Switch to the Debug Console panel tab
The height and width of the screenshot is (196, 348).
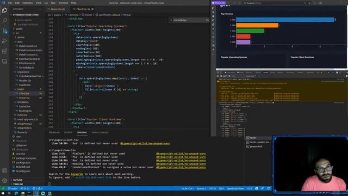(100, 132)
